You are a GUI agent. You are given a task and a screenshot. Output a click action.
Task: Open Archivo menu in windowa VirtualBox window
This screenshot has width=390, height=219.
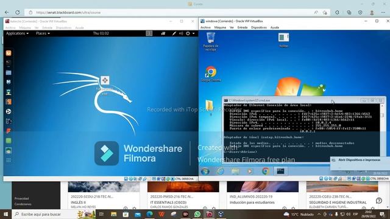coord(205,27)
